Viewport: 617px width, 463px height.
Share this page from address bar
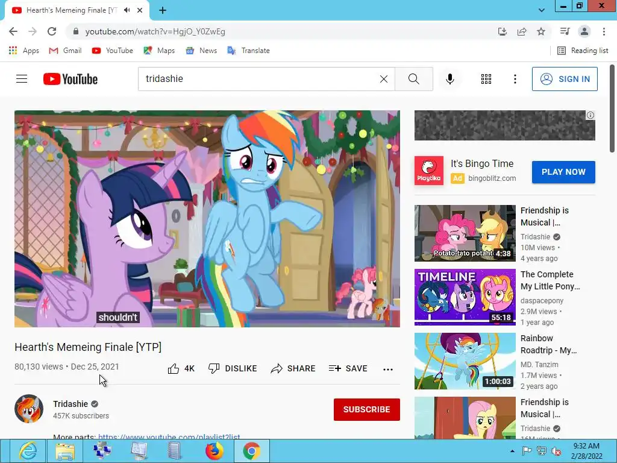point(522,31)
